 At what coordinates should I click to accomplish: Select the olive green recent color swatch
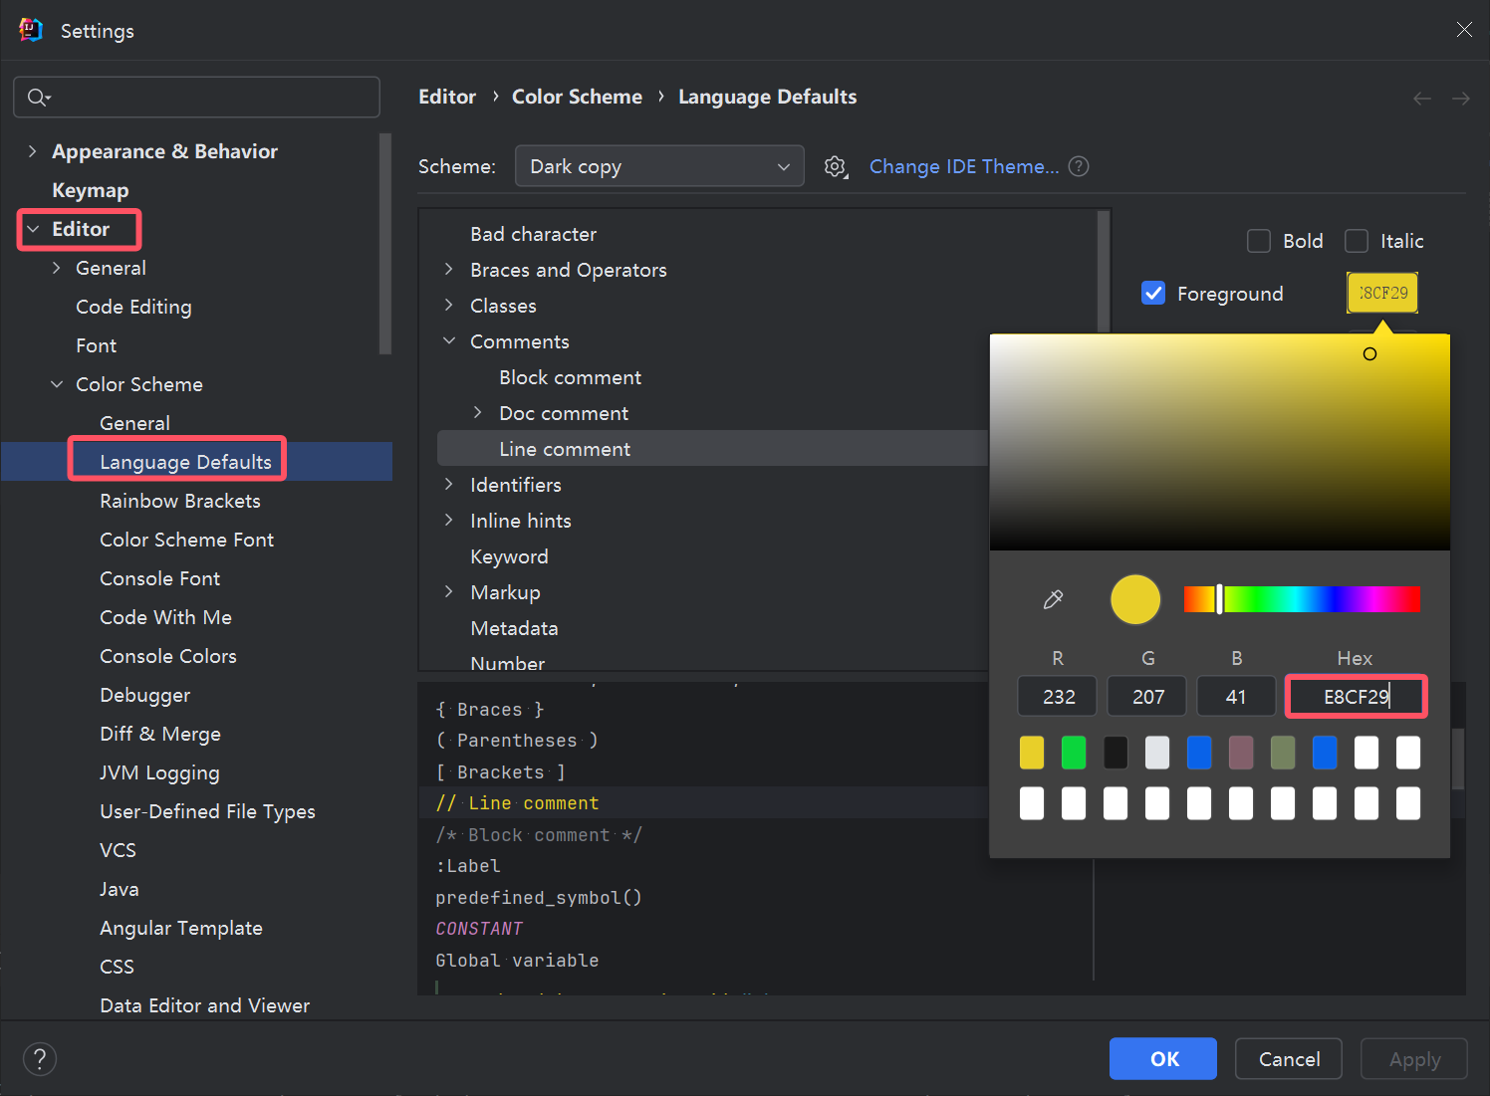click(1283, 753)
